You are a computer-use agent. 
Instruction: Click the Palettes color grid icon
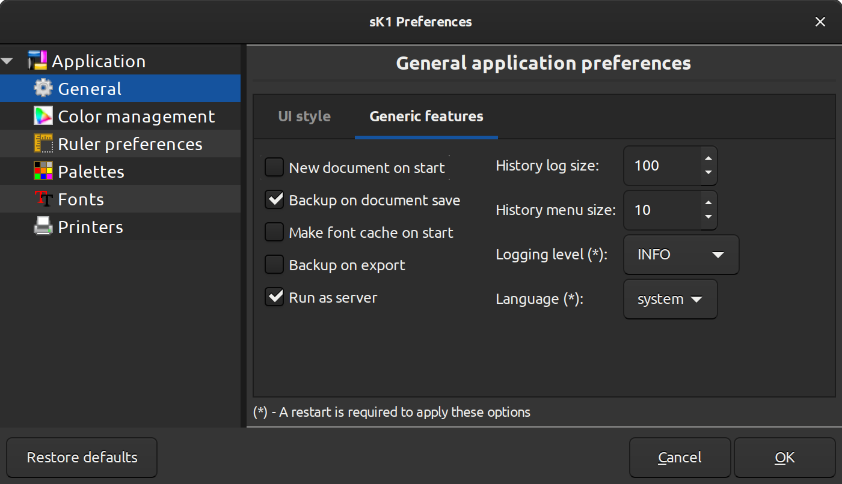point(43,171)
